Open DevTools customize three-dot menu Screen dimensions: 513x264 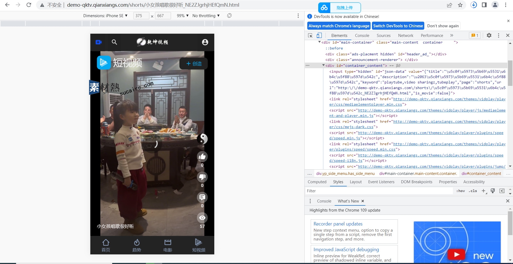[498, 35]
